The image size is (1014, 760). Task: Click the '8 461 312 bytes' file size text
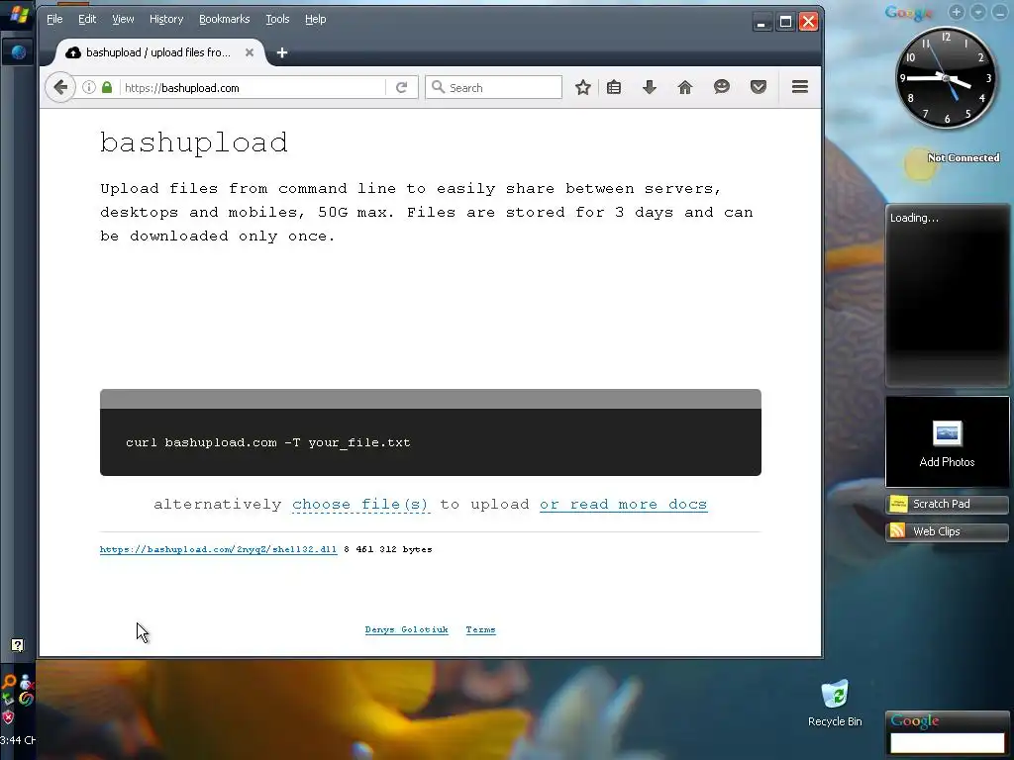[x=388, y=549]
